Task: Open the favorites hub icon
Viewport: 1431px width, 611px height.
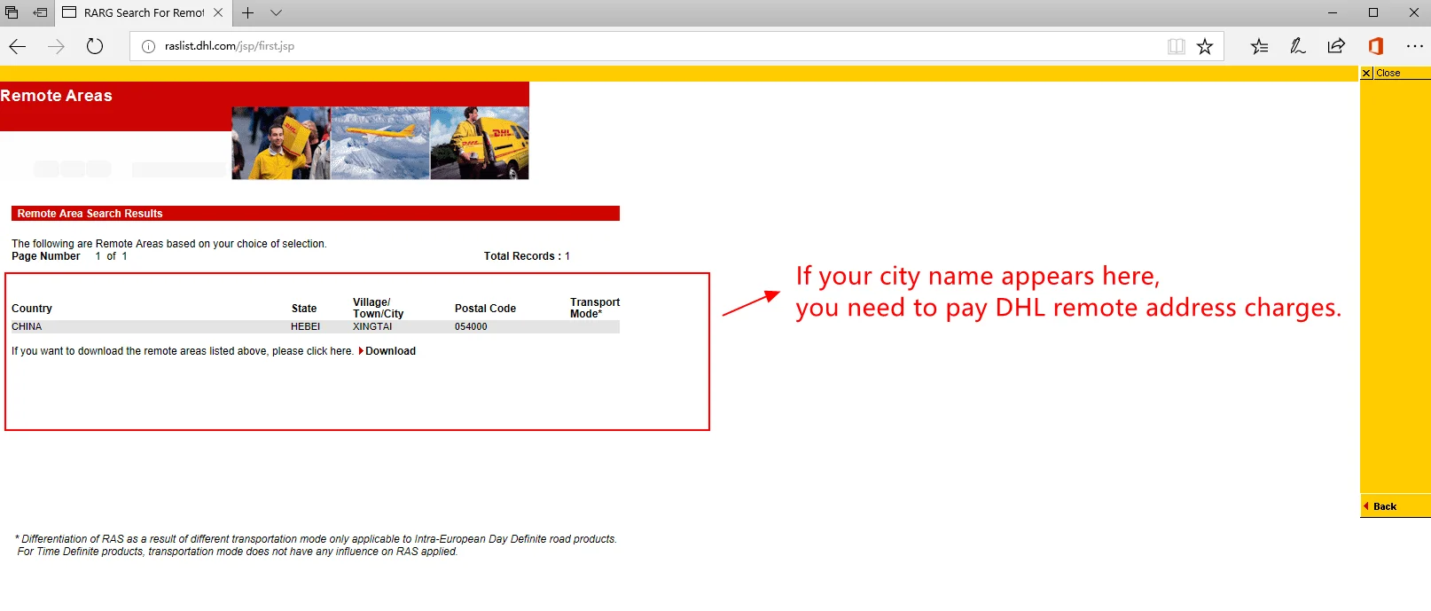Action: pyautogui.click(x=1259, y=46)
